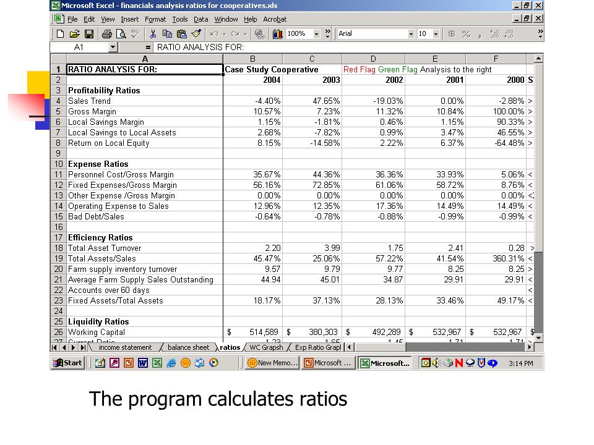Screen dimensions: 594x445
Task: Copy selection with the Copy icon
Action: pos(167,34)
